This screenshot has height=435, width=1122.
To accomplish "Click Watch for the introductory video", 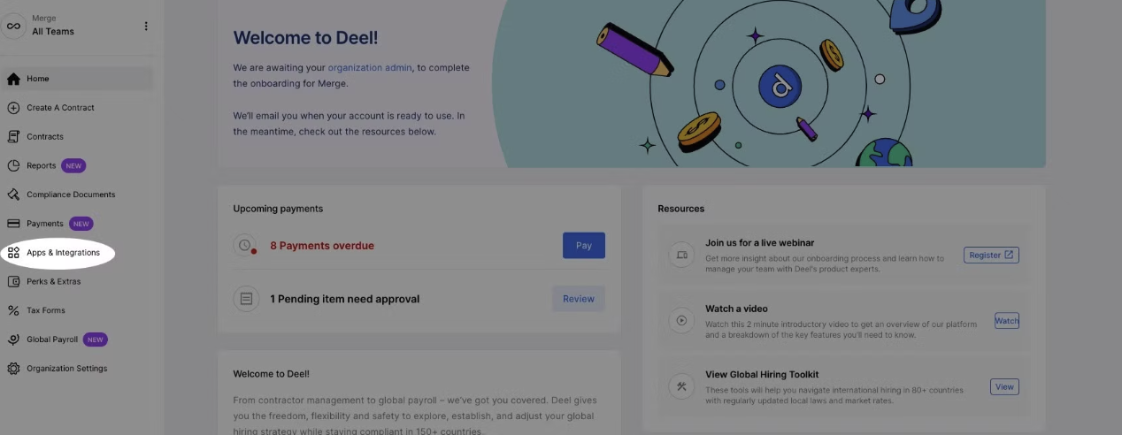I will pos(1007,321).
